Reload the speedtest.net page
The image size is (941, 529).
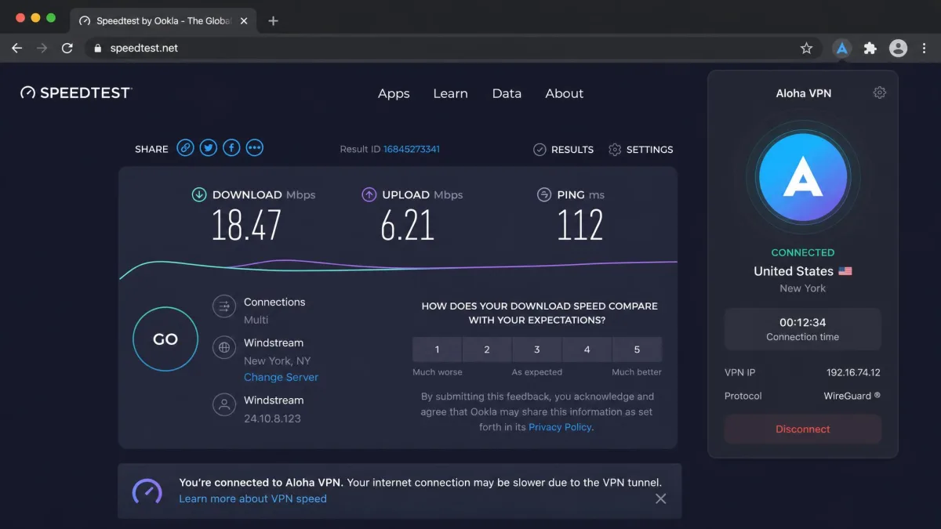pyautogui.click(x=67, y=48)
